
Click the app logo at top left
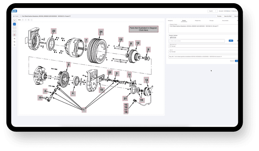point(14,11)
